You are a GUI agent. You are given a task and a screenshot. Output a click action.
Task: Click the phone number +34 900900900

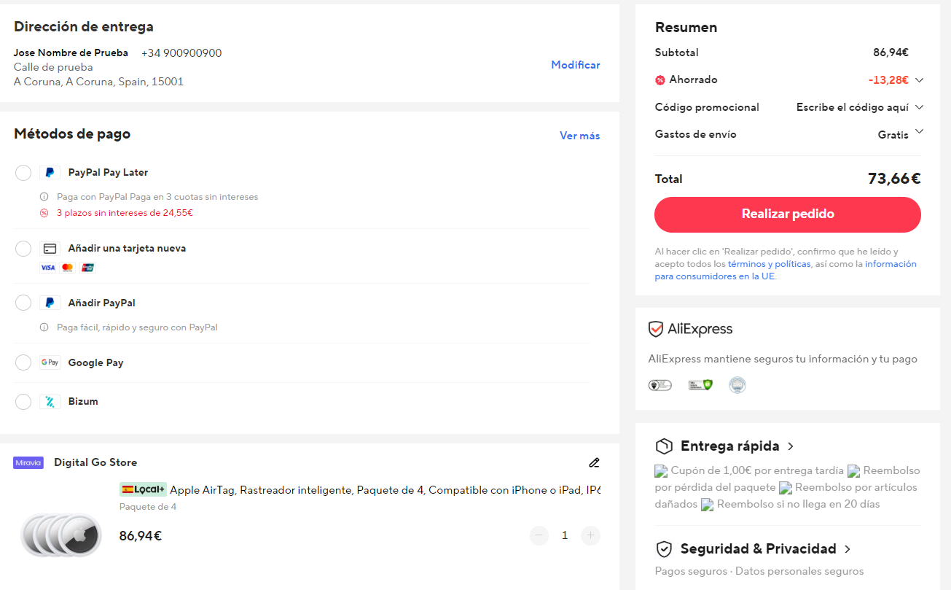[181, 53]
